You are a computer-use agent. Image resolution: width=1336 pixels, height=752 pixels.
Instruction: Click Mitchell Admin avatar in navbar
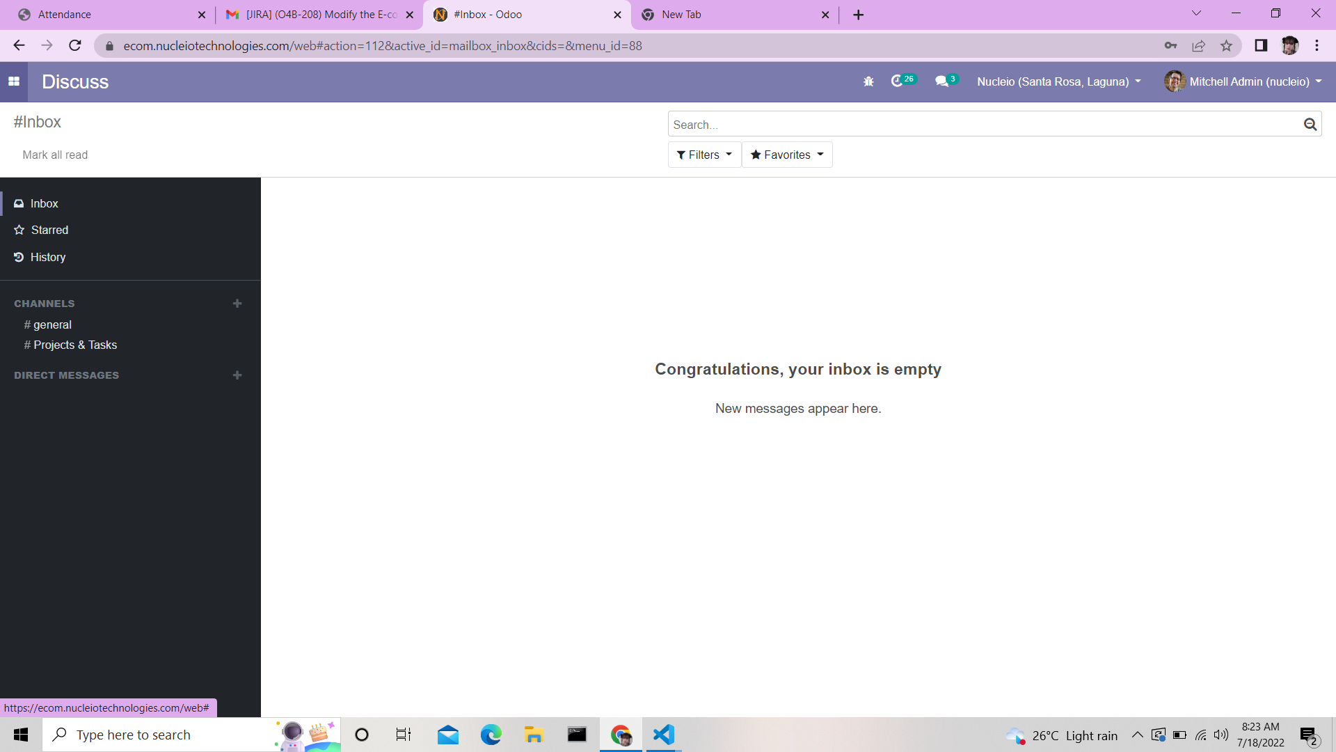[1175, 81]
